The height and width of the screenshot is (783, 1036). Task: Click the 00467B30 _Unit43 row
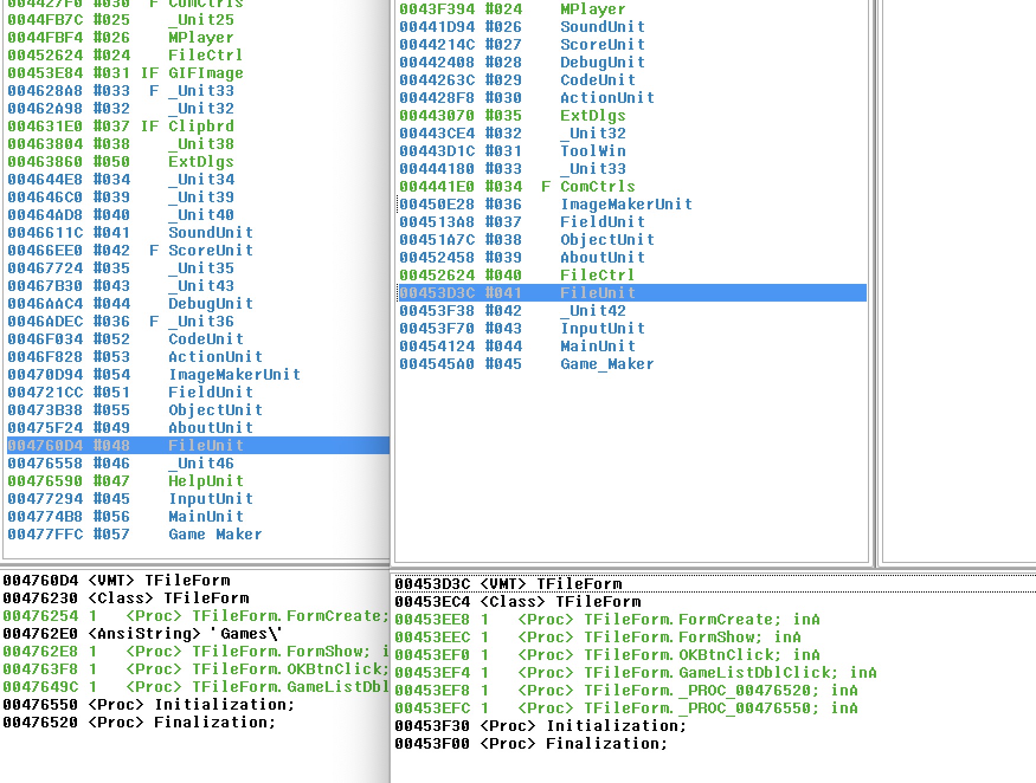198,286
